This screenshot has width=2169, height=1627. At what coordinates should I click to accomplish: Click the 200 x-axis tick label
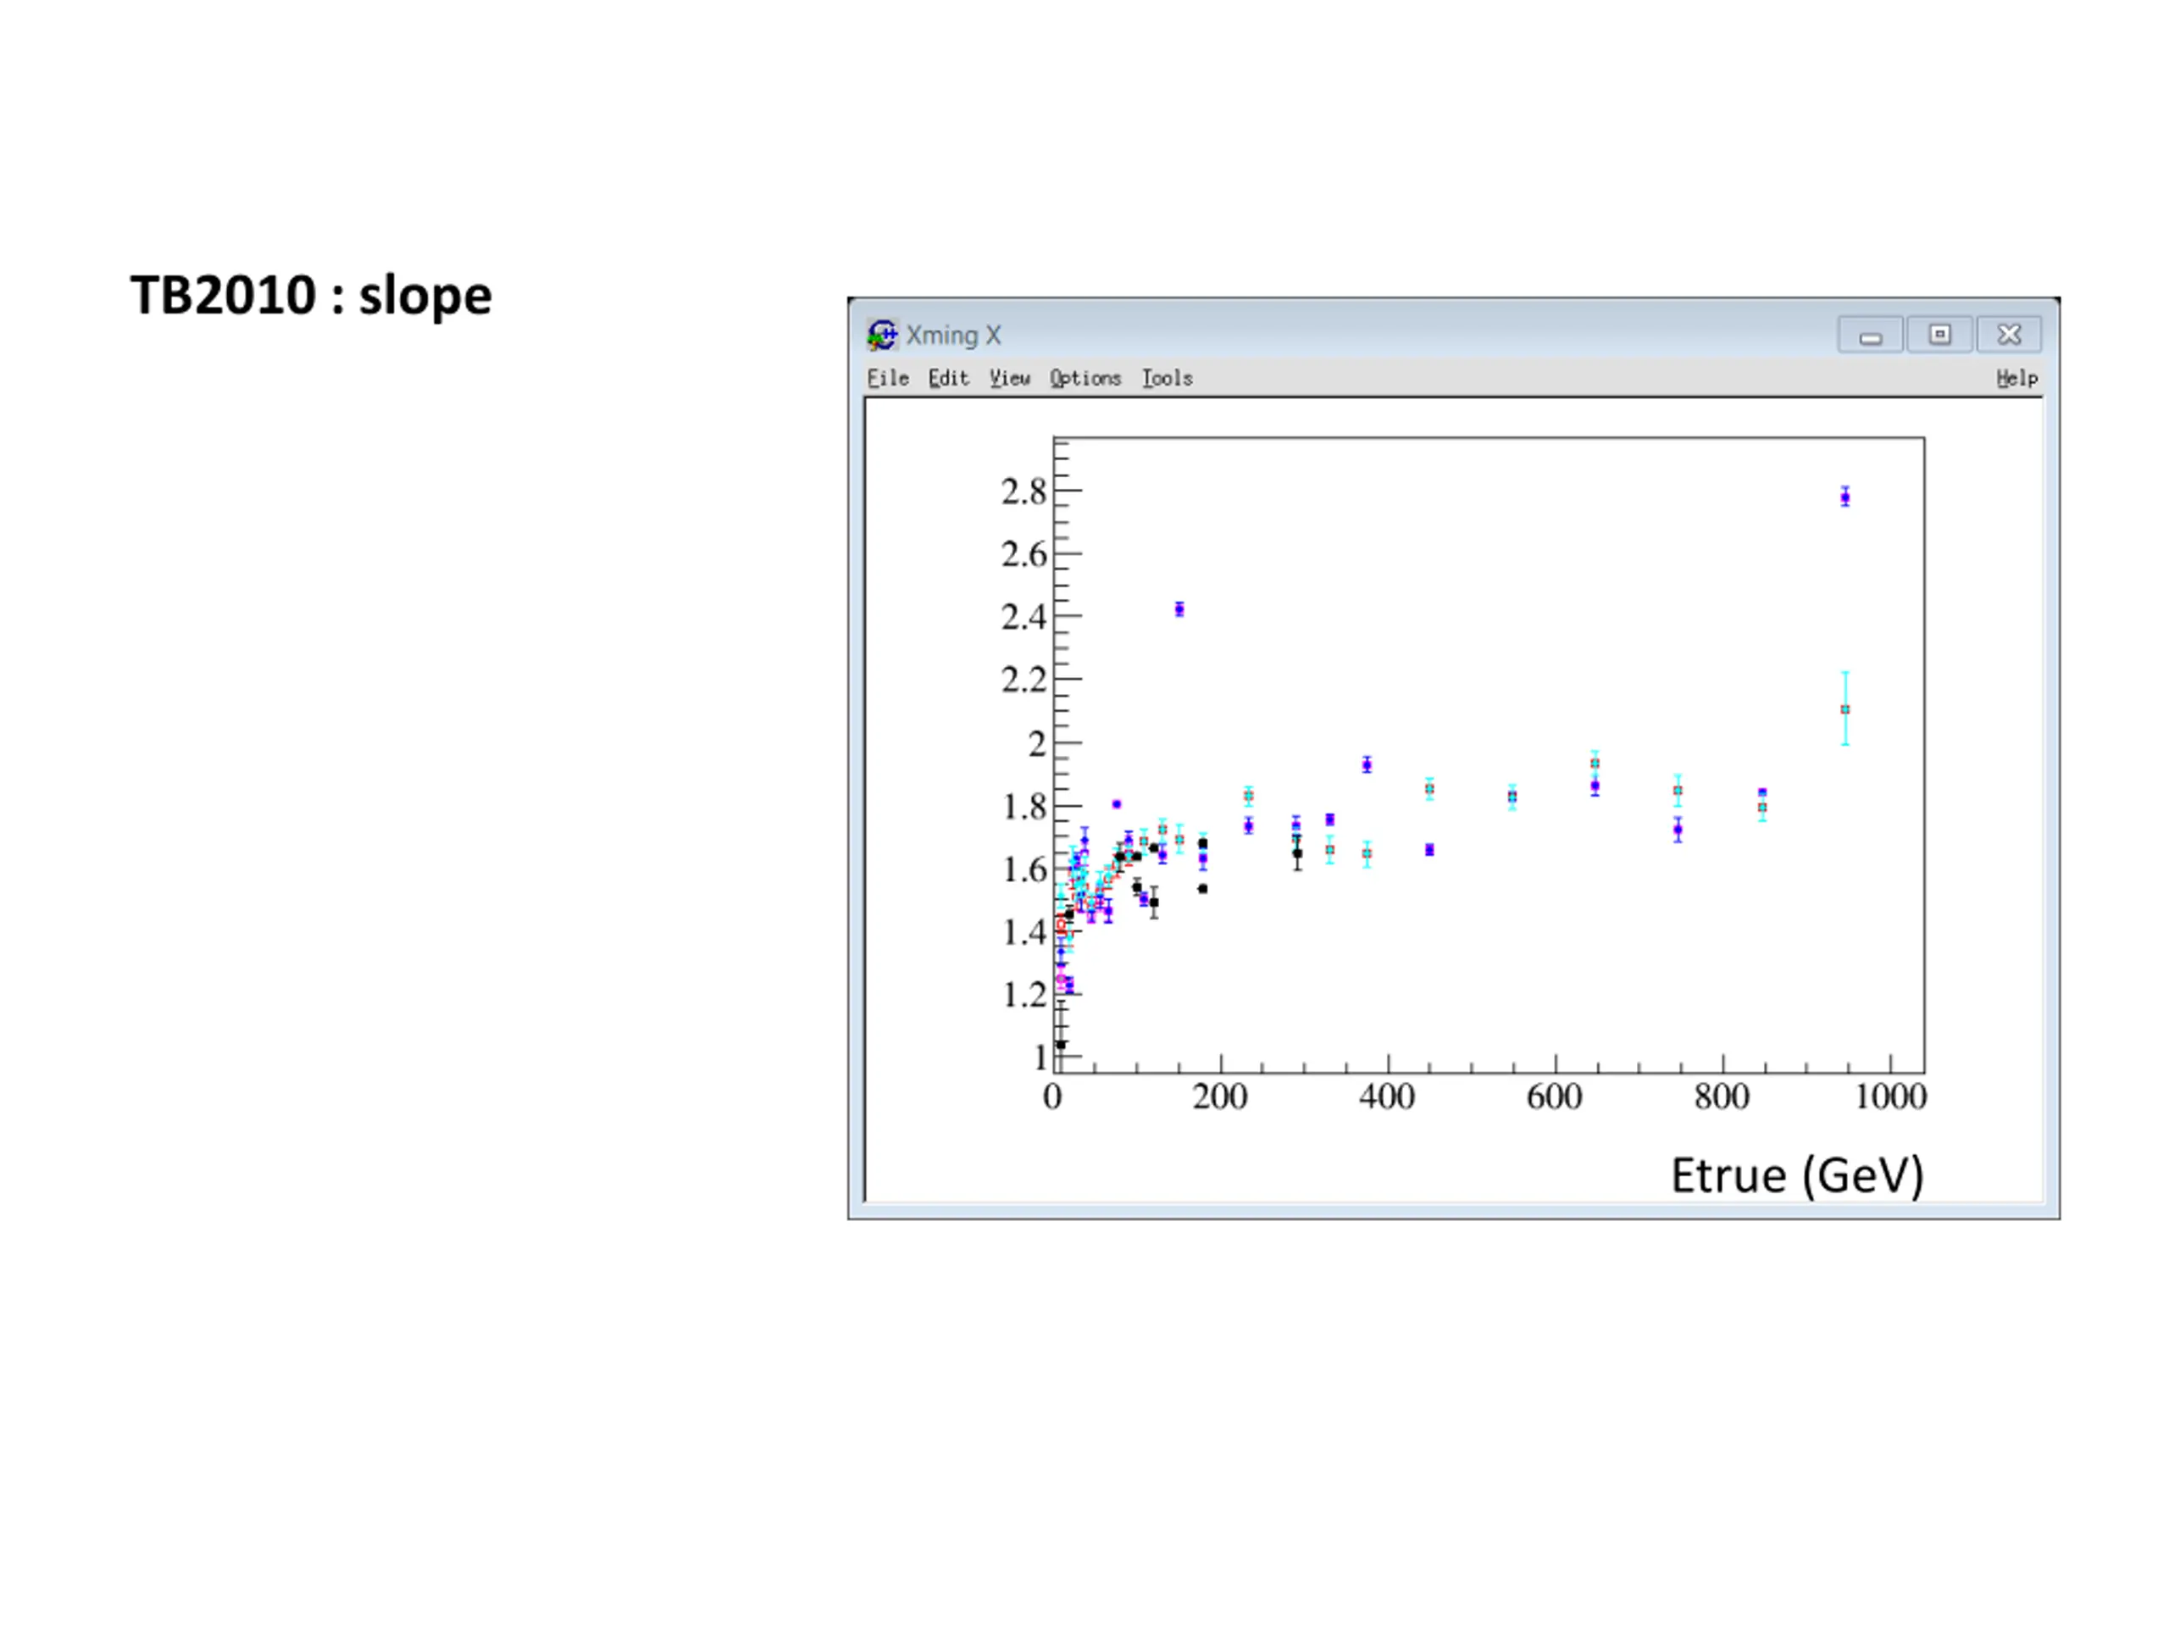(x=1220, y=1097)
